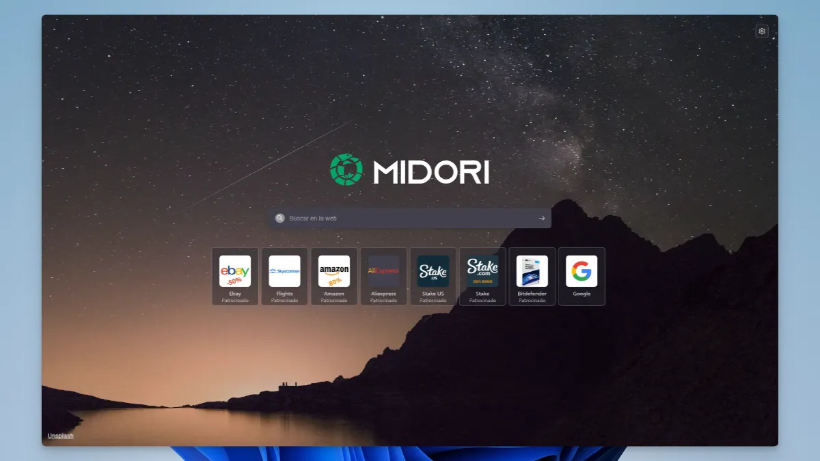Open the Bitdefender product box tile
Image resolution: width=820 pixels, height=461 pixels.
pyautogui.click(x=532, y=271)
